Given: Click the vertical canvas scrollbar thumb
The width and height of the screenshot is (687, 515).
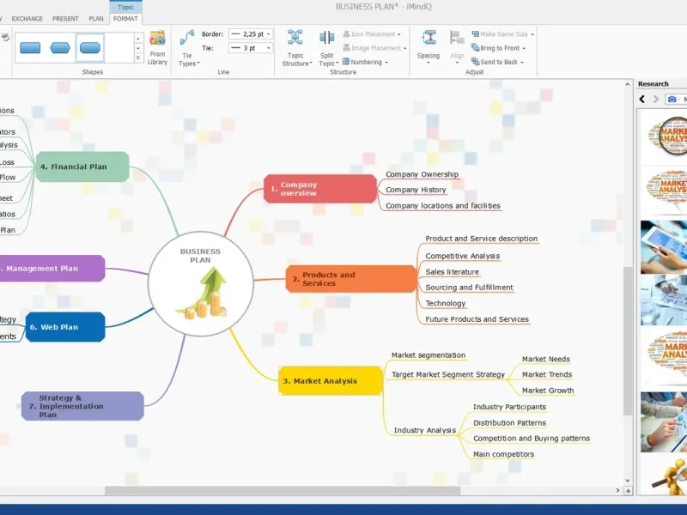Looking at the screenshot, I should click(x=628, y=340).
